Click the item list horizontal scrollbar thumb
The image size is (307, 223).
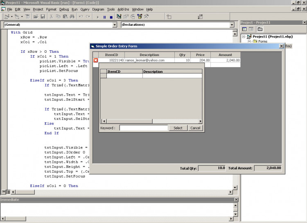[129, 122]
